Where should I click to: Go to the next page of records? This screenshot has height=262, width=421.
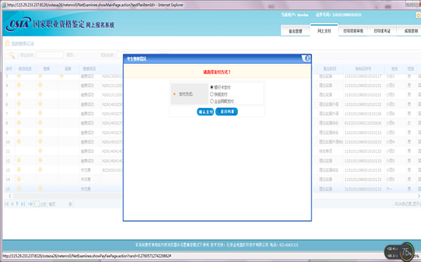point(17,204)
